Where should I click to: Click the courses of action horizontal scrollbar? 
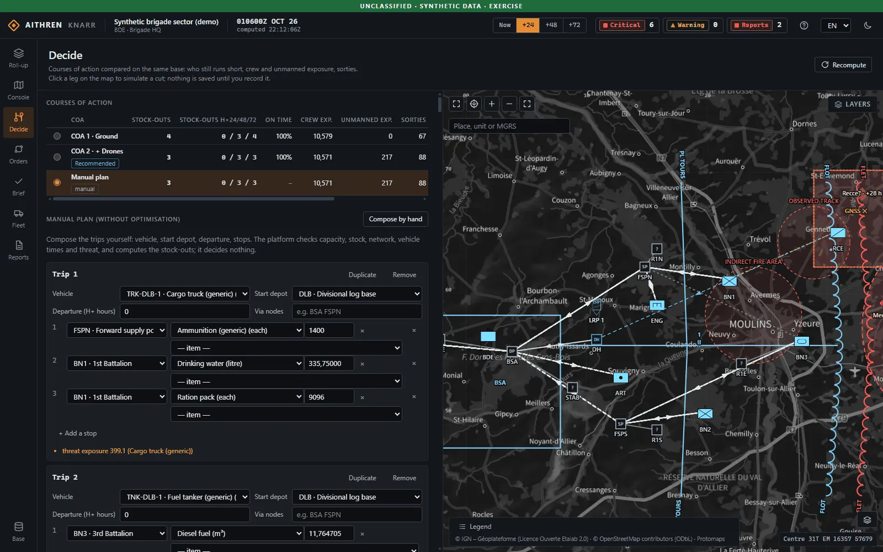[x=193, y=199]
